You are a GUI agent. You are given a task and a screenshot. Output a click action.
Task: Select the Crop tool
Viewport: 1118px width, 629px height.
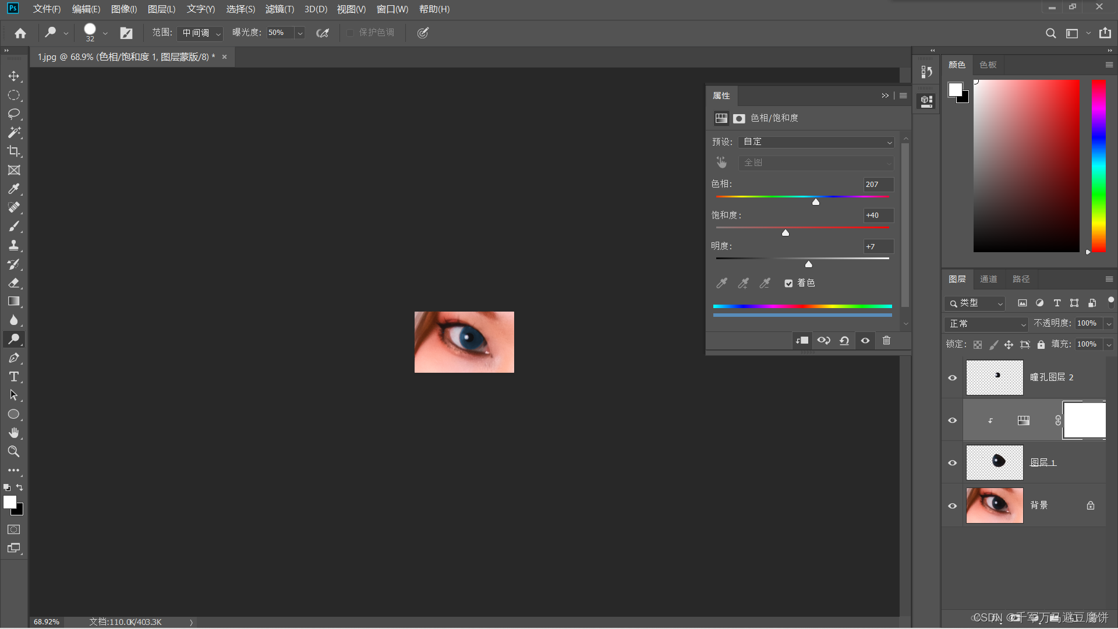click(x=13, y=151)
